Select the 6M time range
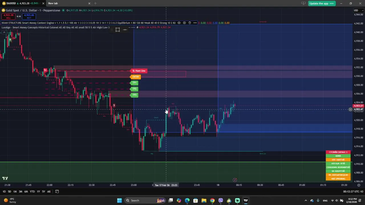This screenshot has height=205, width=365. [x=26, y=192]
